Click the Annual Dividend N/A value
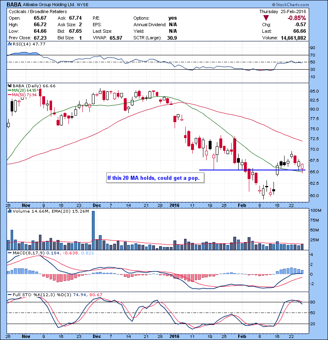 pyautogui.click(x=173, y=25)
